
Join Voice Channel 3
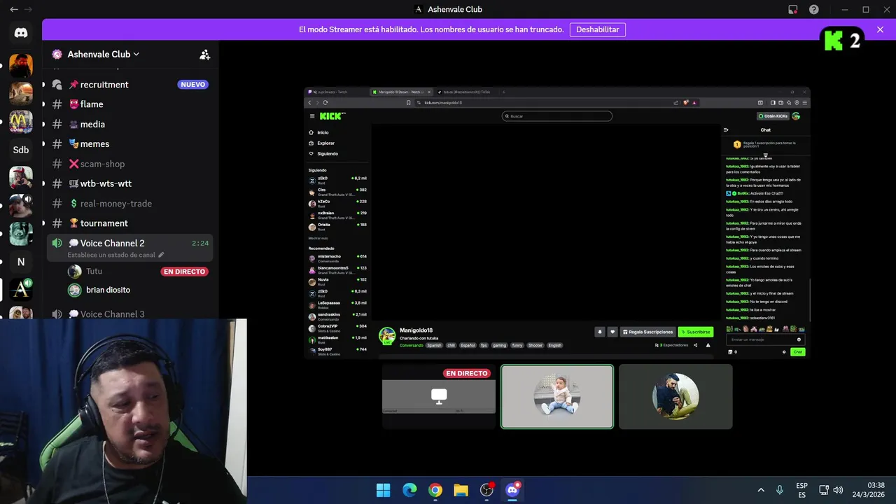(130, 314)
